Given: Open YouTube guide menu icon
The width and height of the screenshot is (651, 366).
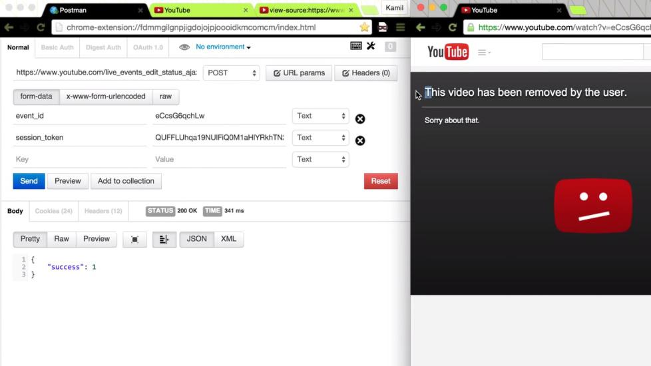Looking at the screenshot, I should [x=484, y=53].
